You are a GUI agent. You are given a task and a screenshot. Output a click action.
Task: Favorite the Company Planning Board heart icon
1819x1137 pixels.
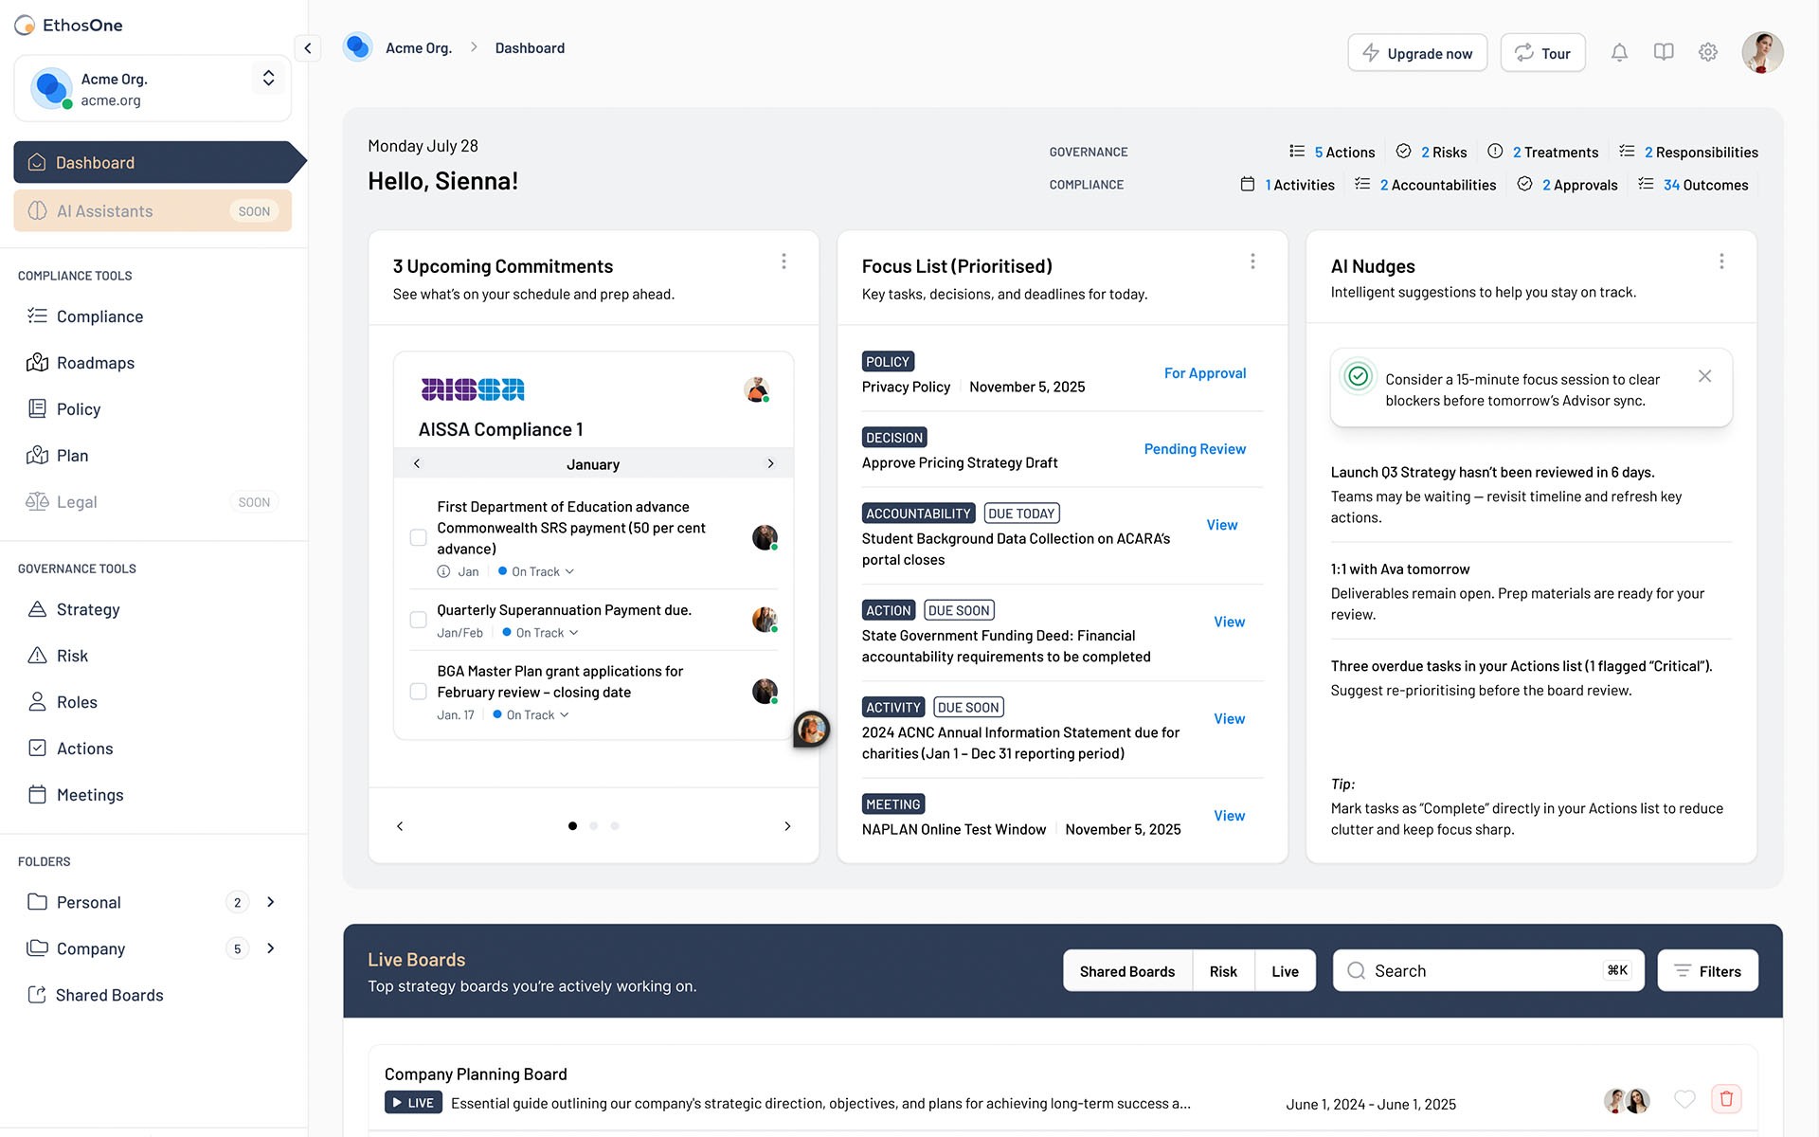click(x=1684, y=1099)
